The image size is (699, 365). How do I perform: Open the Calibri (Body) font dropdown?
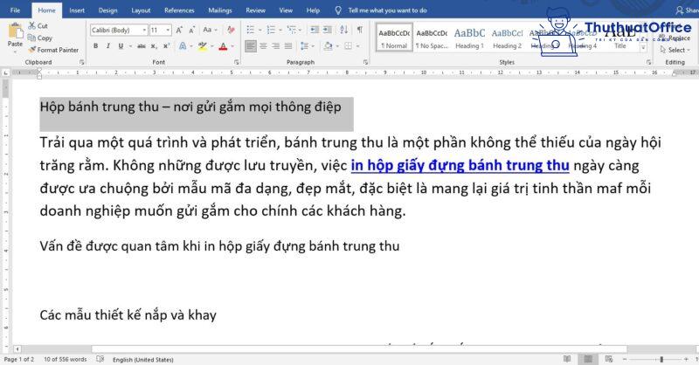144,30
